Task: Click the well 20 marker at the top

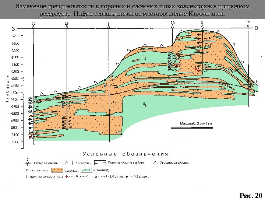Action: tap(33, 27)
